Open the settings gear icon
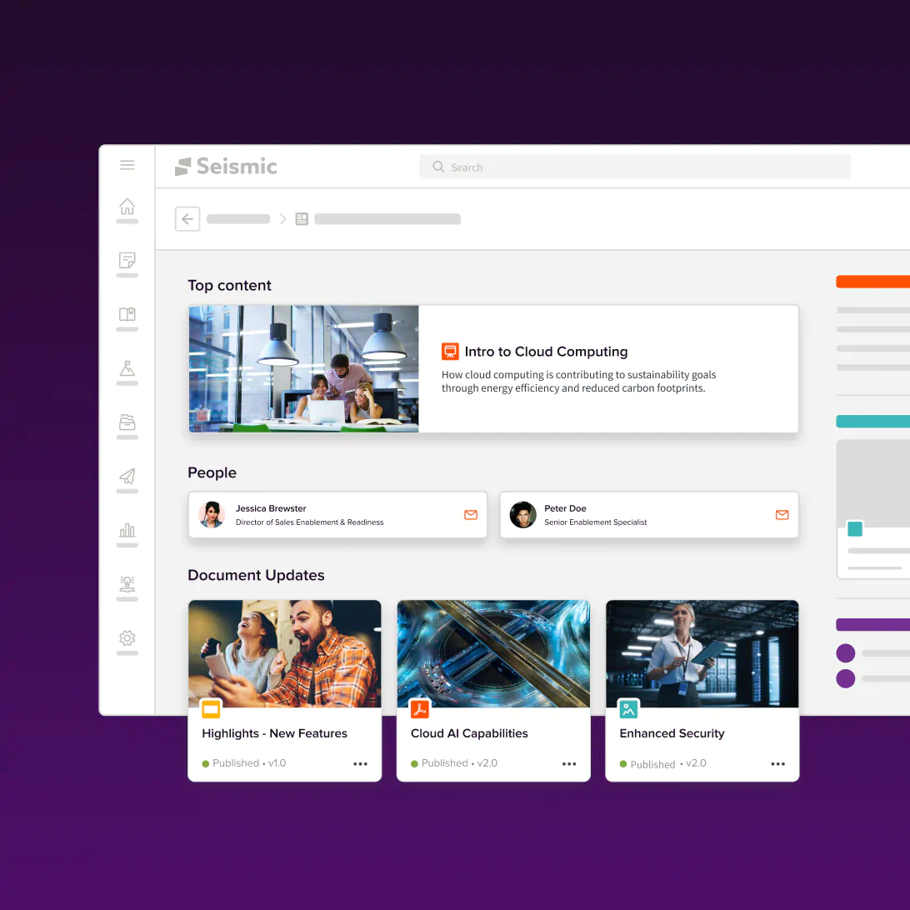 coord(127,637)
